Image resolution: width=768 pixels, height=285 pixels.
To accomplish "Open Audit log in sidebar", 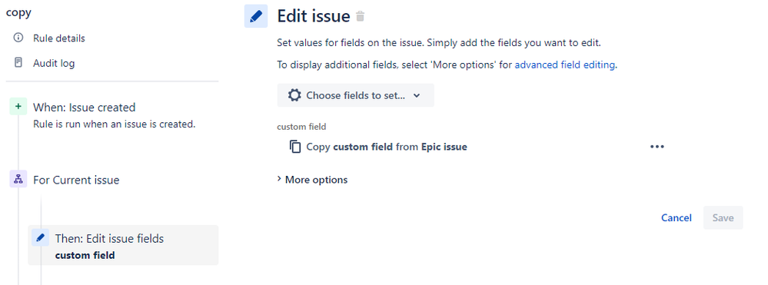I will pos(54,63).
